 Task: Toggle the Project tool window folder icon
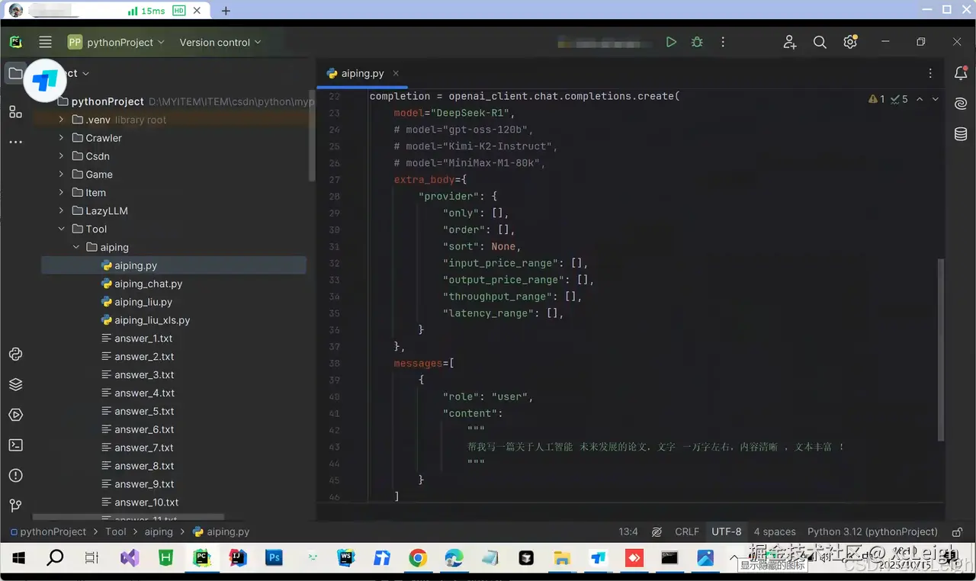[x=15, y=73]
